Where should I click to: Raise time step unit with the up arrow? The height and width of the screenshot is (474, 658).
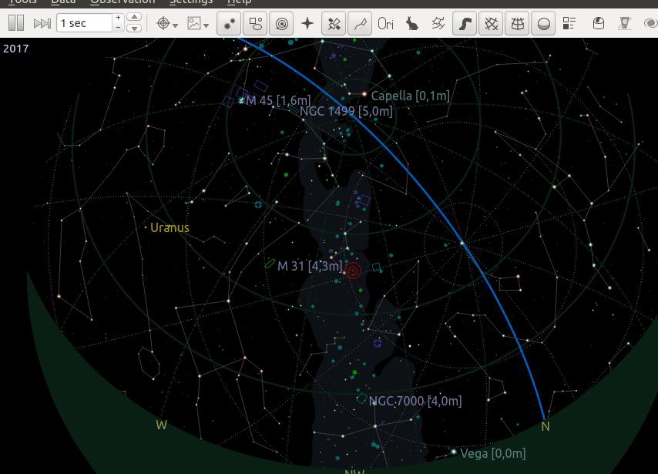134,17
